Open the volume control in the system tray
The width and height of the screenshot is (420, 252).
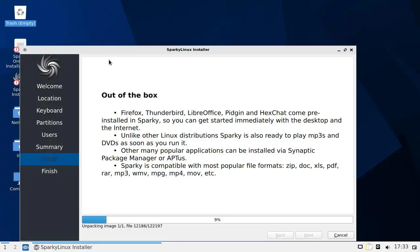(x=388, y=247)
